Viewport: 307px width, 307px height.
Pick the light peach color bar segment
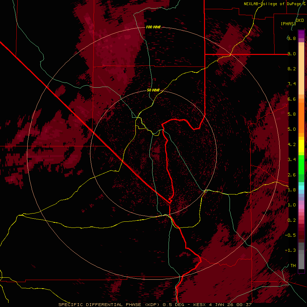[301, 70]
